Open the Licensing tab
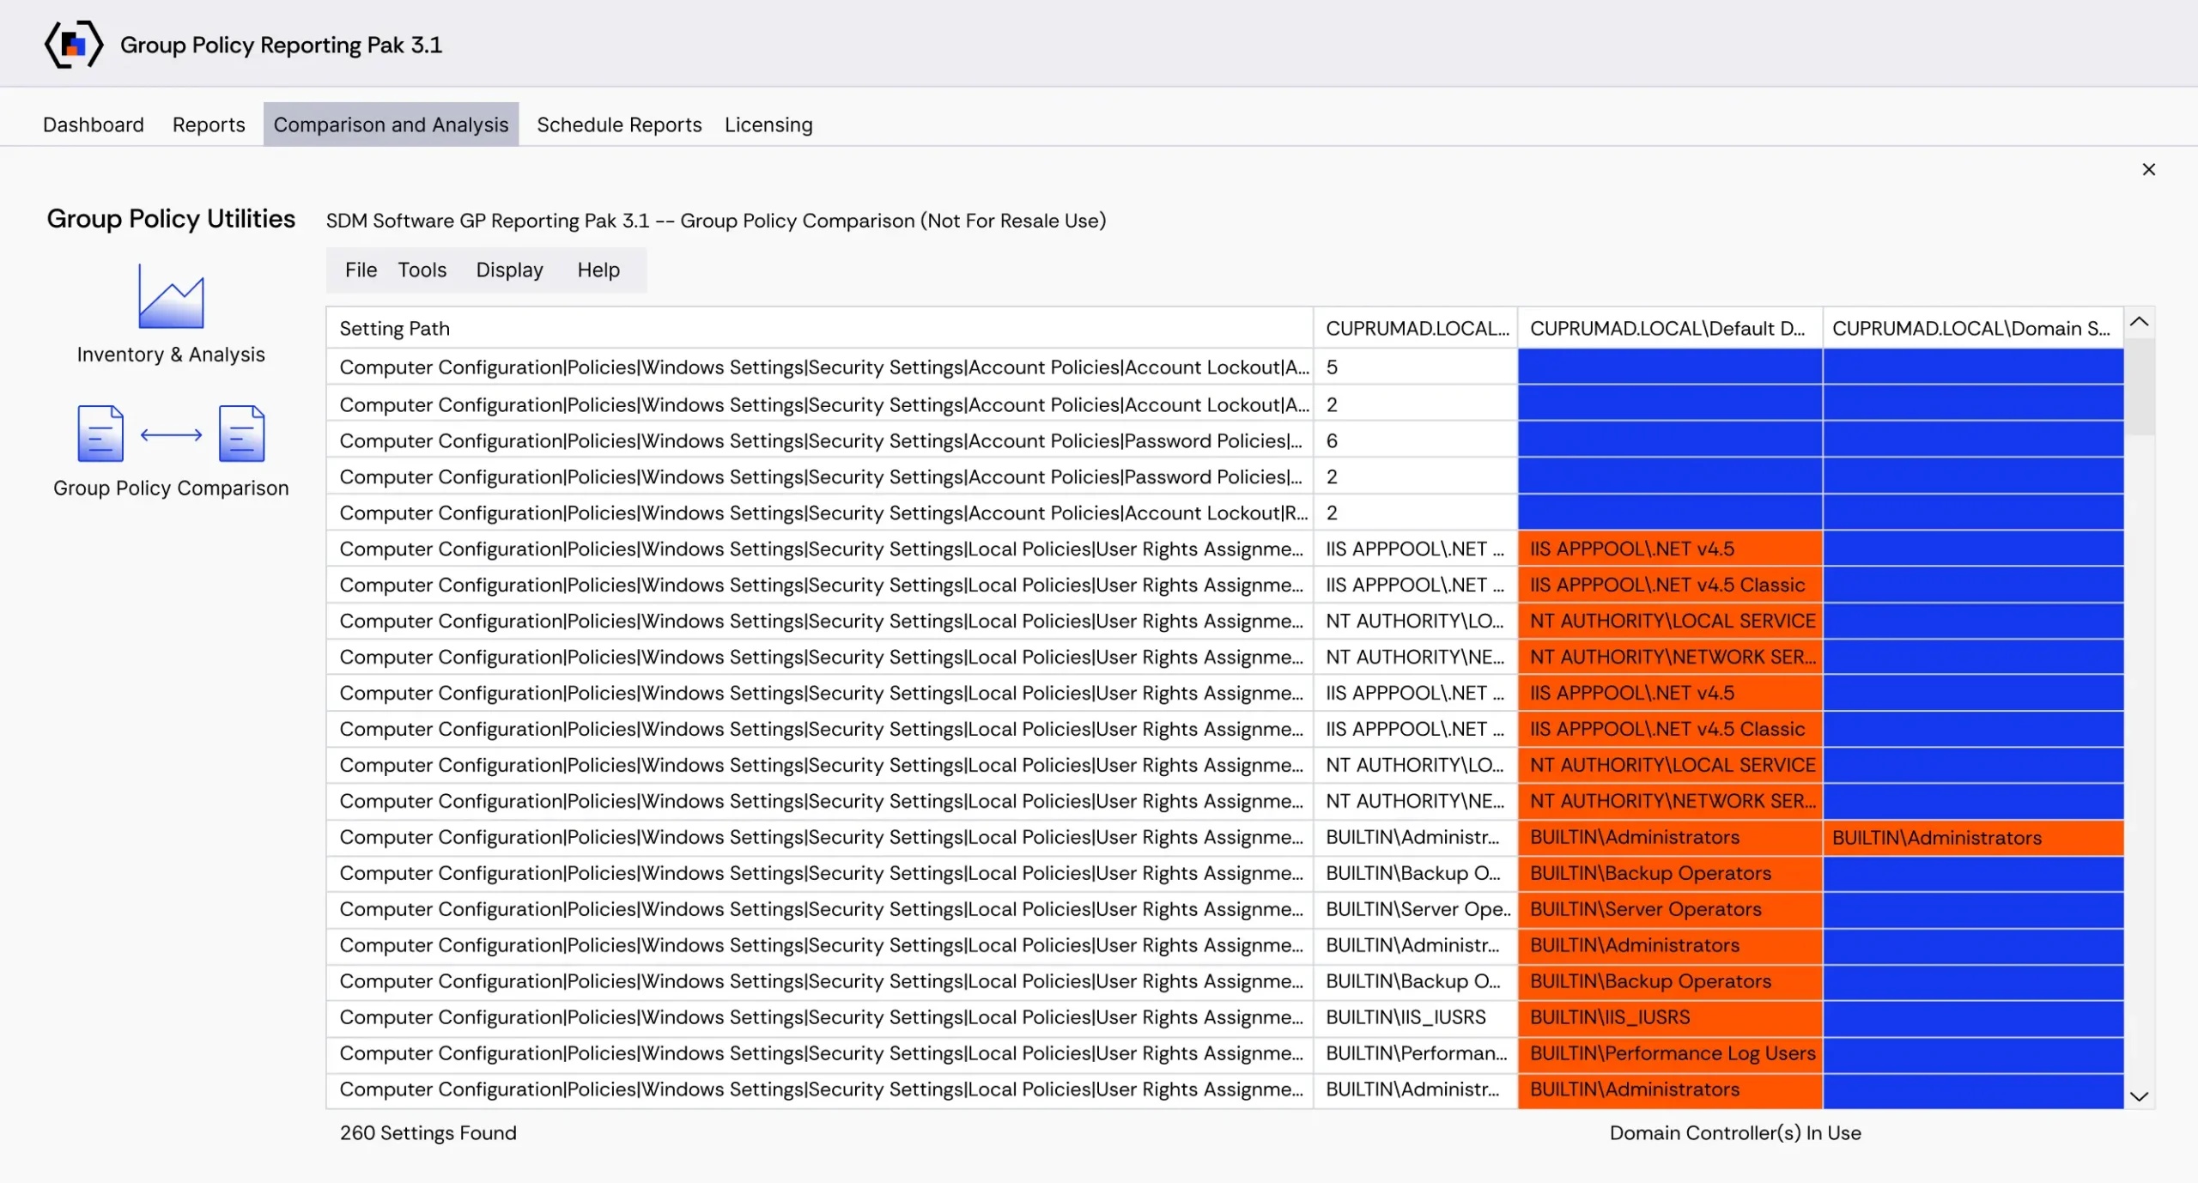Screen dimensions: 2198x1183 768,124
